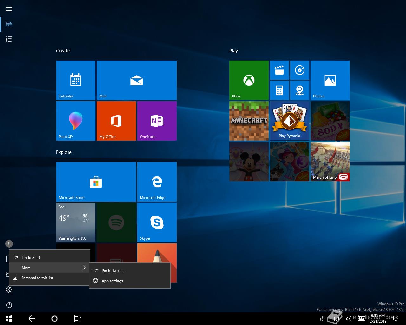
Task: Open the Weather tile for Washington, D.C.
Action: 76,222
